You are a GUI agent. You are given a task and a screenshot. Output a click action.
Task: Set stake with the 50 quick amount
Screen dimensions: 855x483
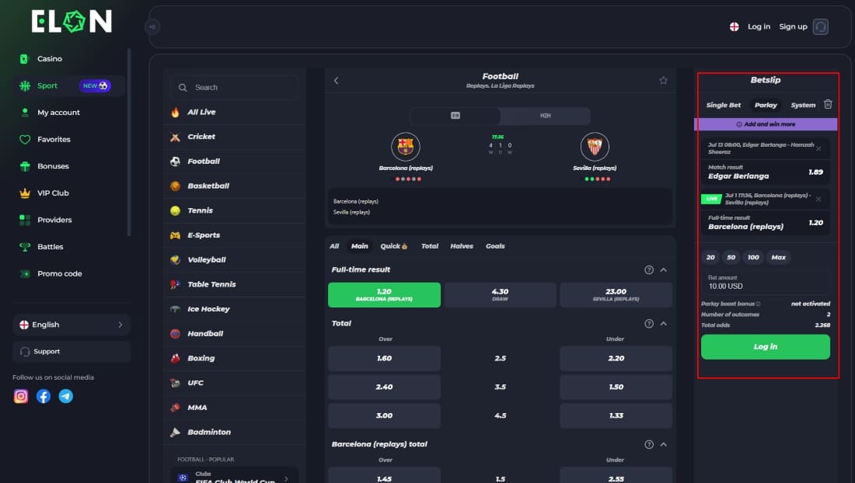(731, 258)
